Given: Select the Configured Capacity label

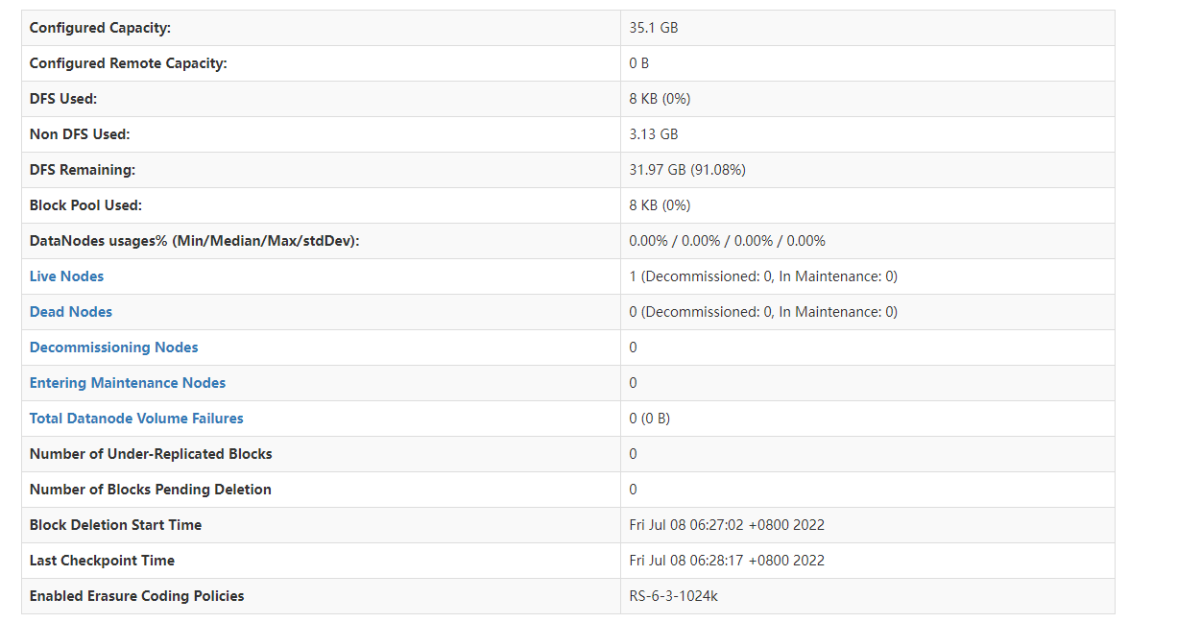Looking at the screenshot, I should 100,28.
